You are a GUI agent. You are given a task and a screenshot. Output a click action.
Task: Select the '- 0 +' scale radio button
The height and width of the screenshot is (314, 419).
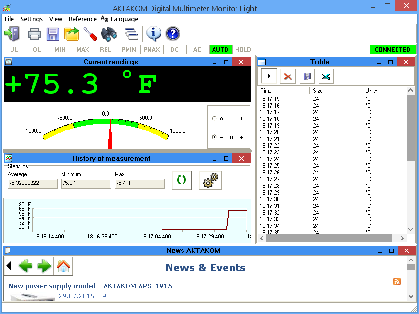pyautogui.click(x=214, y=137)
